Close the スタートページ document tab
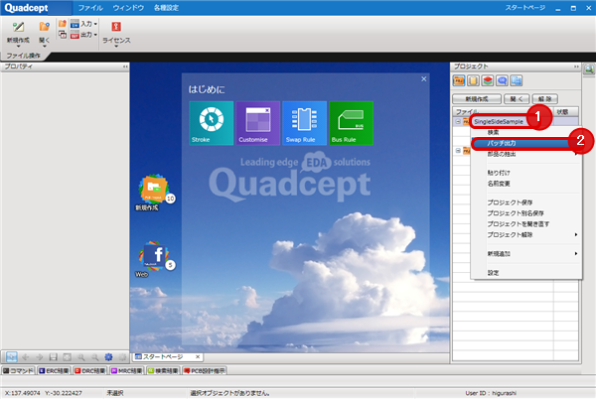The height and width of the screenshot is (399, 596). [x=198, y=357]
